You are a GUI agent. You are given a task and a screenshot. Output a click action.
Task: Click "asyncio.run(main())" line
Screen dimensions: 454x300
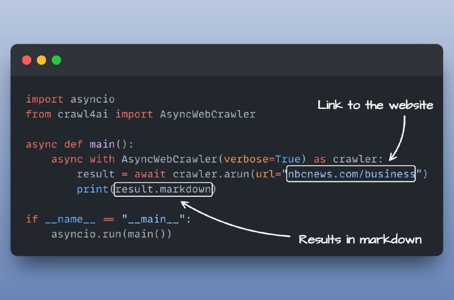point(111,234)
